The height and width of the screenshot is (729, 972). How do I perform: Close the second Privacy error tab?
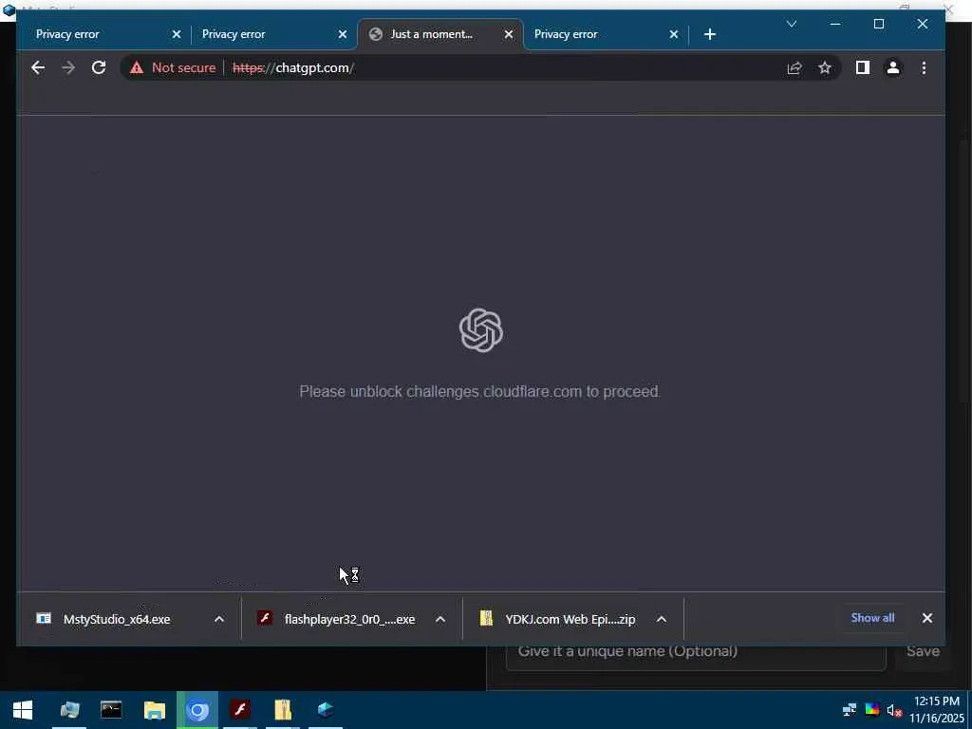(x=342, y=34)
